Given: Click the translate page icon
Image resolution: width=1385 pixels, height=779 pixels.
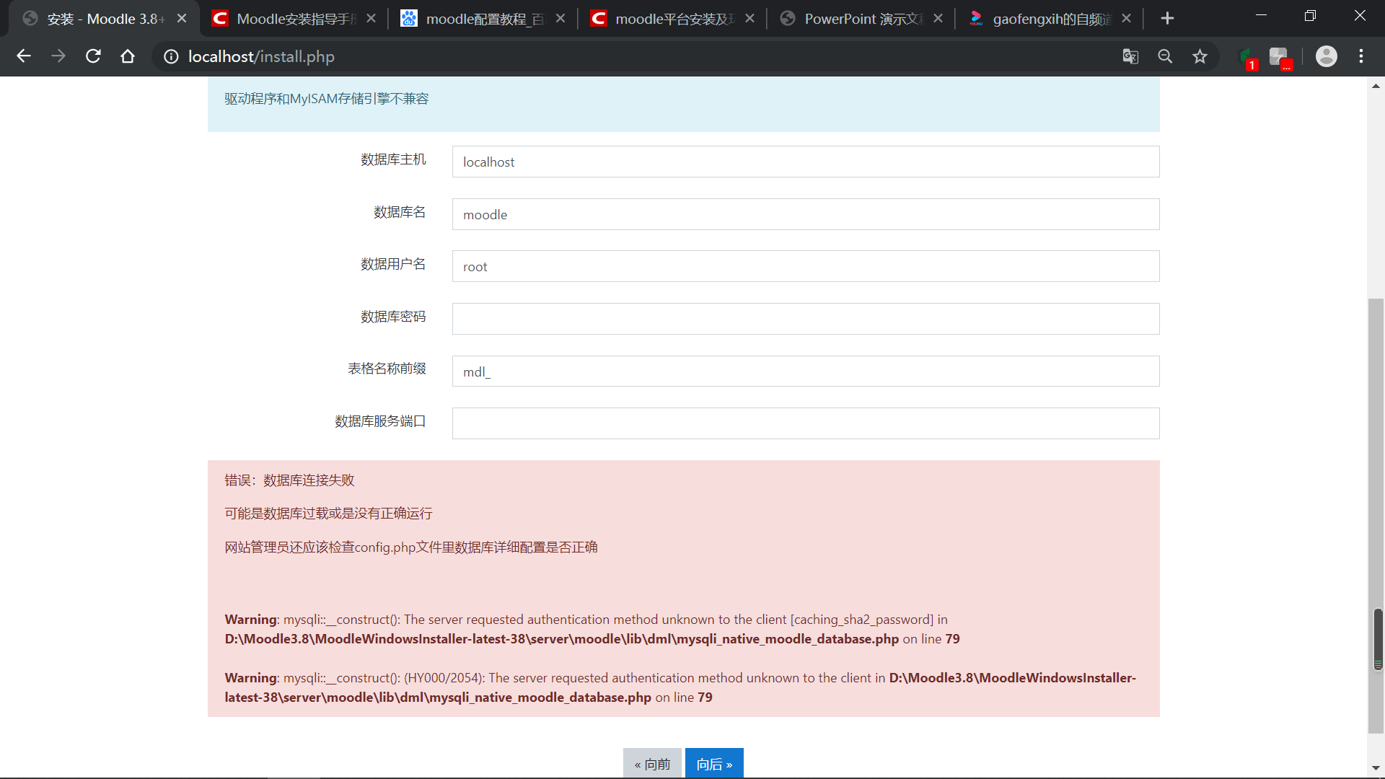Looking at the screenshot, I should click(1130, 56).
